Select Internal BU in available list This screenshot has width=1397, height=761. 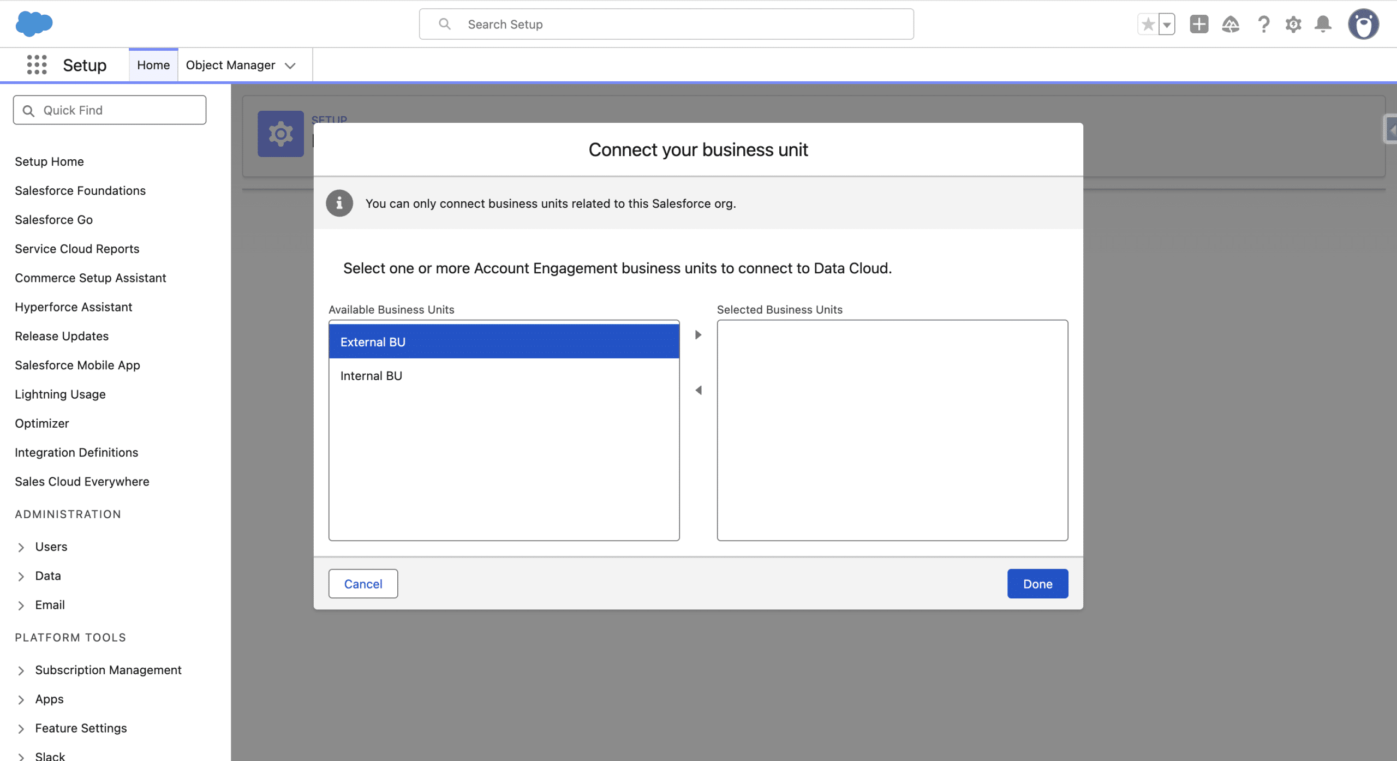[x=371, y=376]
